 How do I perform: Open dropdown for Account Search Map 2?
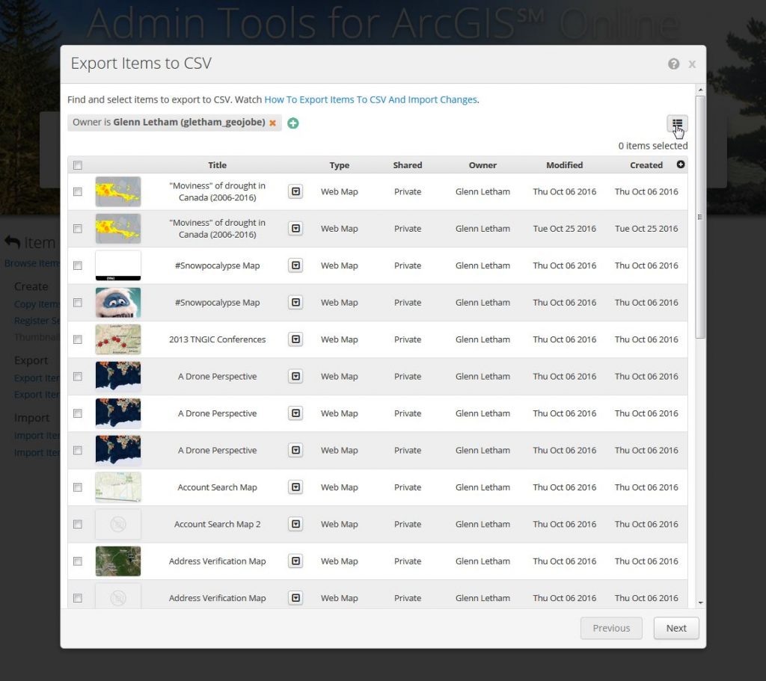pos(295,524)
